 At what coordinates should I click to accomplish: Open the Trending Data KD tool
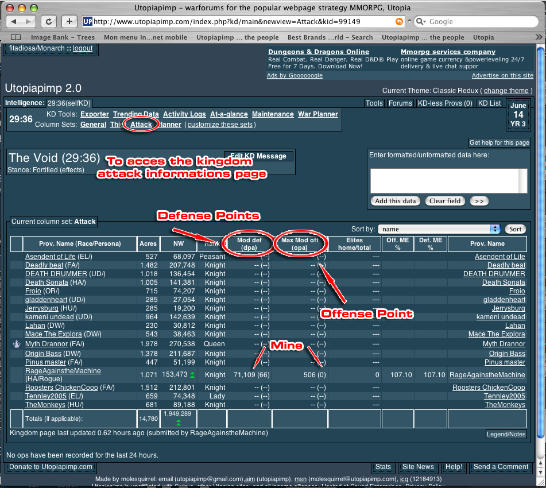pos(136,114)
